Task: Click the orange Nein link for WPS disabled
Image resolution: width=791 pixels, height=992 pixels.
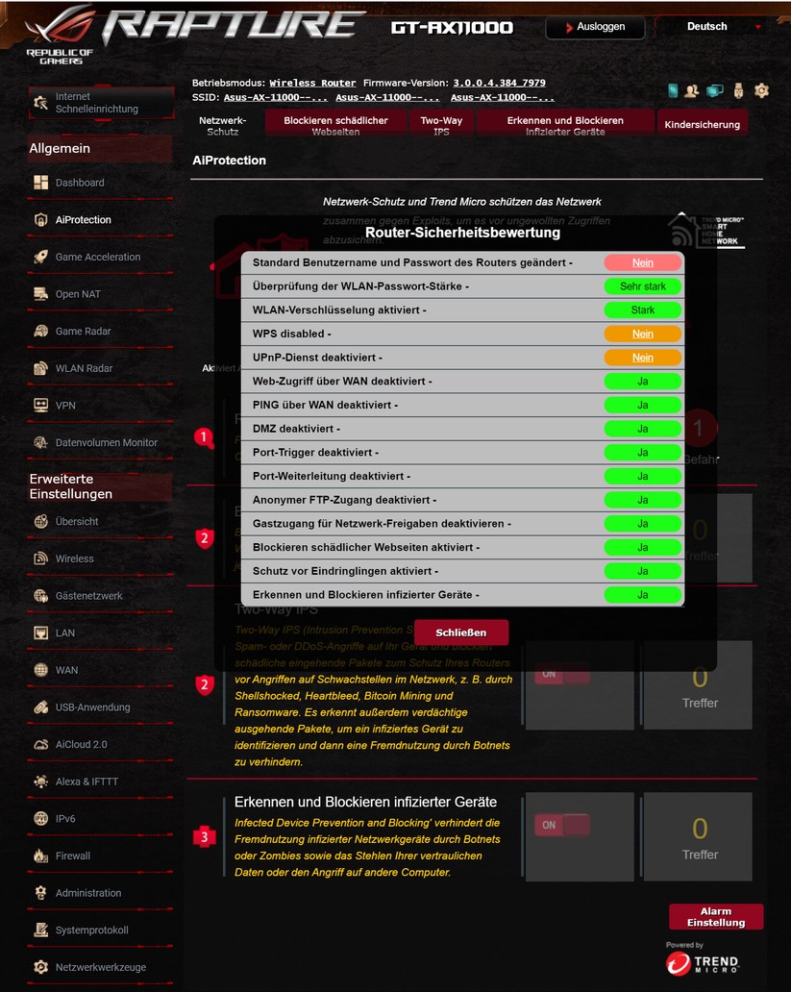Action: coord(642,334)
